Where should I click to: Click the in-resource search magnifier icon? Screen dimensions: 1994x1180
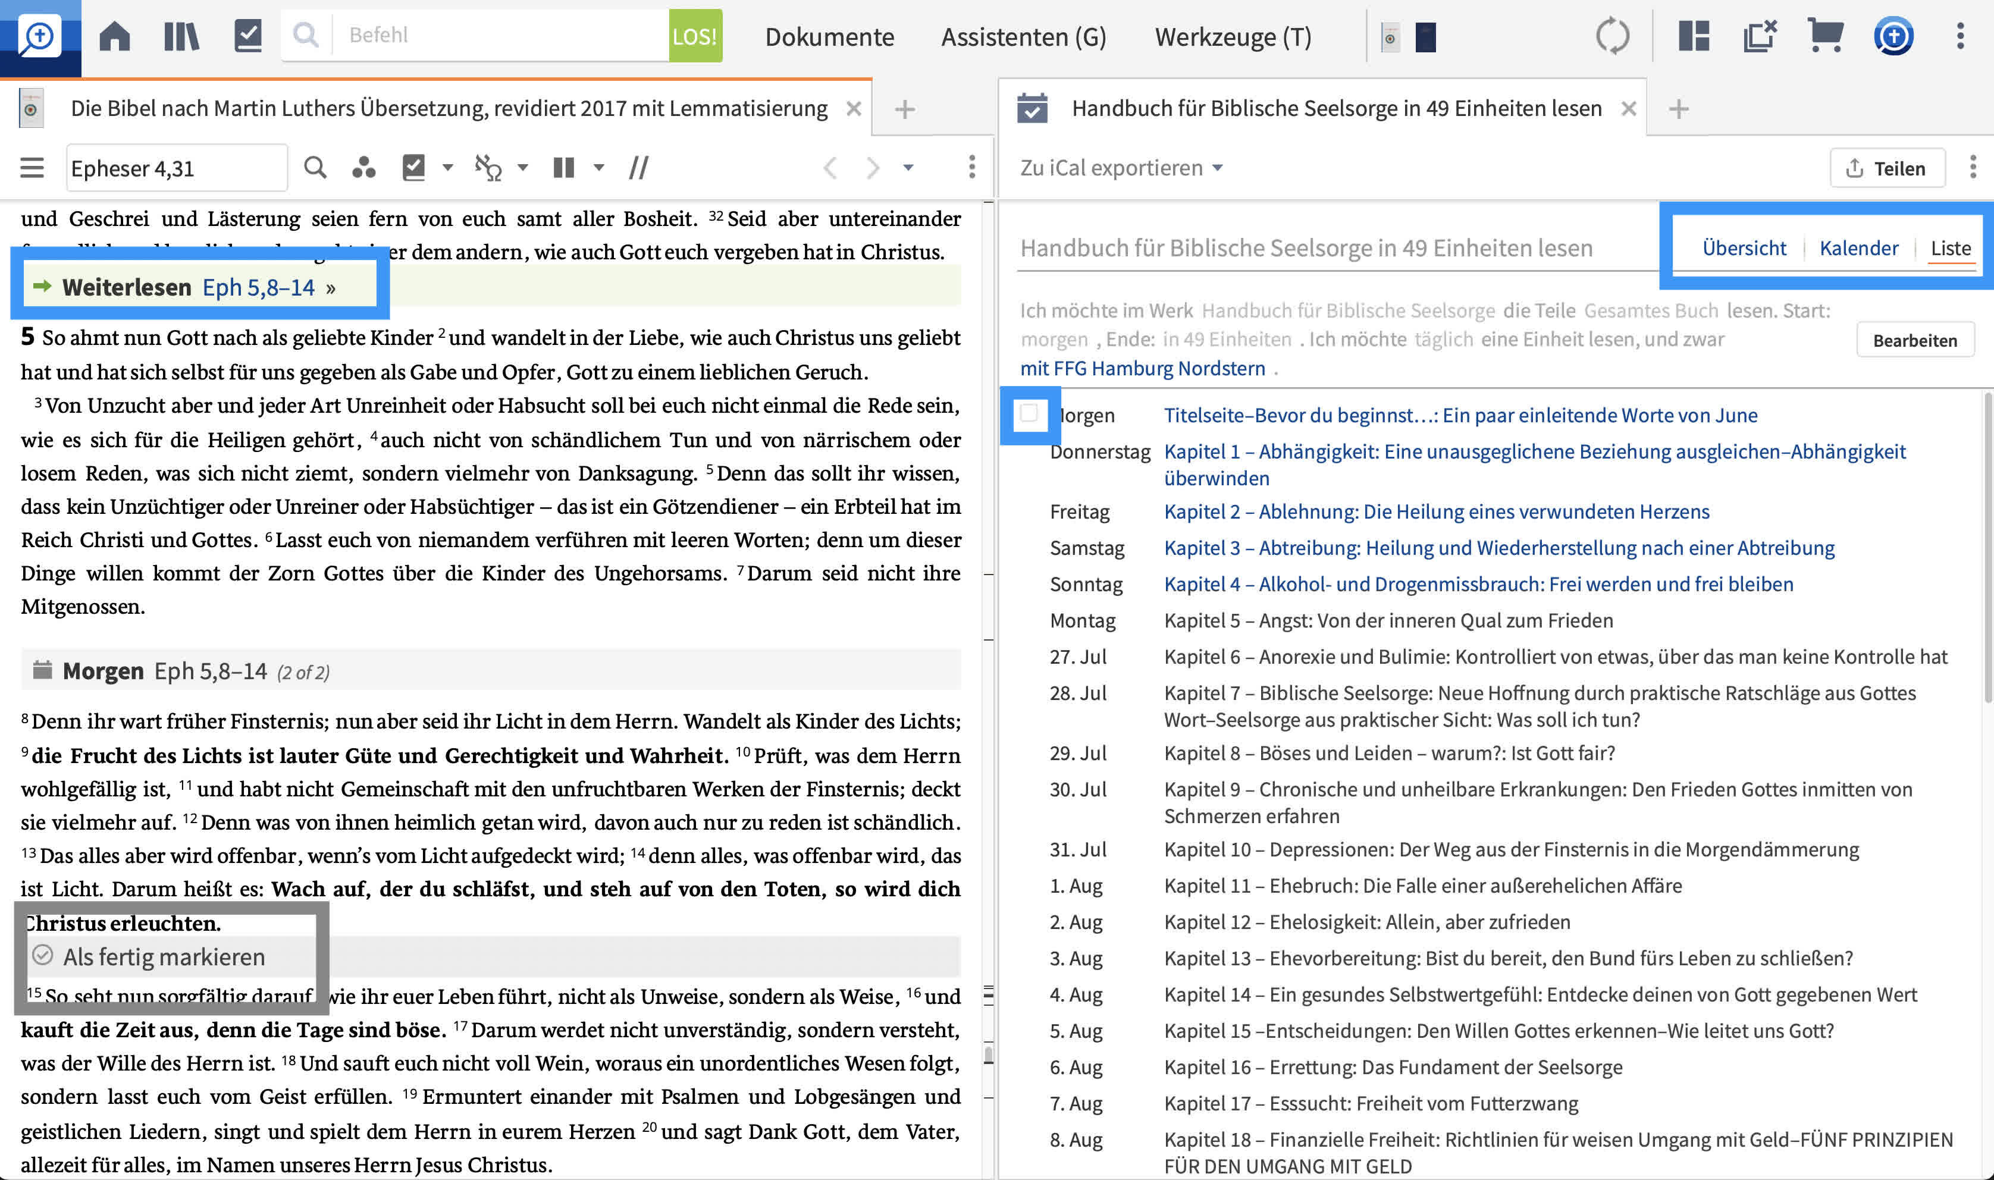pos(316,168)
